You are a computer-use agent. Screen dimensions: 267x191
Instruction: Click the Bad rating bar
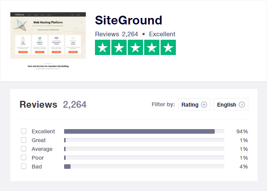[x=144, y=167]
